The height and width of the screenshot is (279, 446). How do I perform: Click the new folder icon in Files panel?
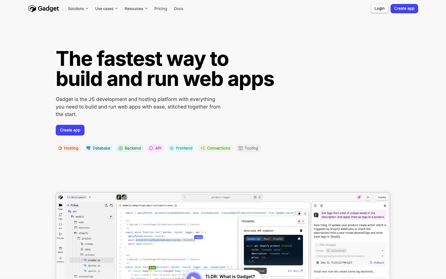(111, 205)
